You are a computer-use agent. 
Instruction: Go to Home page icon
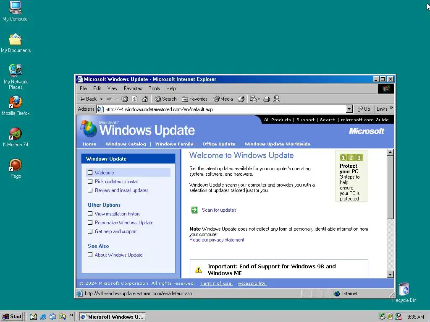point(145,99)
